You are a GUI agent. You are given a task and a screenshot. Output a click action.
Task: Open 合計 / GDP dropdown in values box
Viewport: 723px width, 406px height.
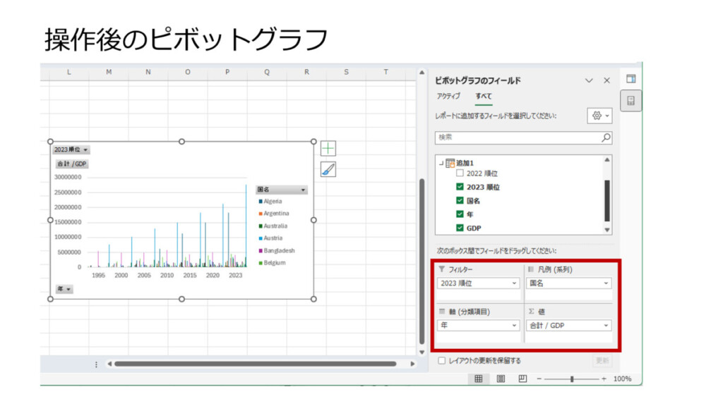click(x=607, y=326)
